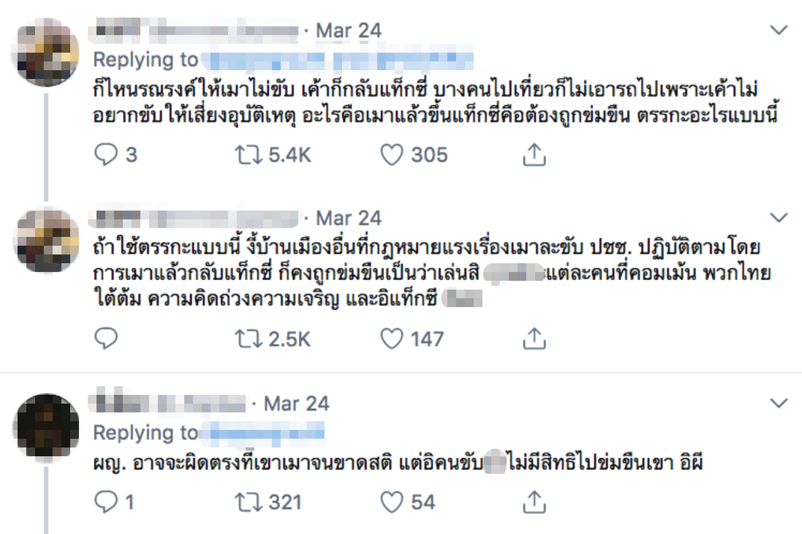This screenshot has width=802, height=534.
Task: Open the first tweet's chevron menu
Action: tap(778, 30)
